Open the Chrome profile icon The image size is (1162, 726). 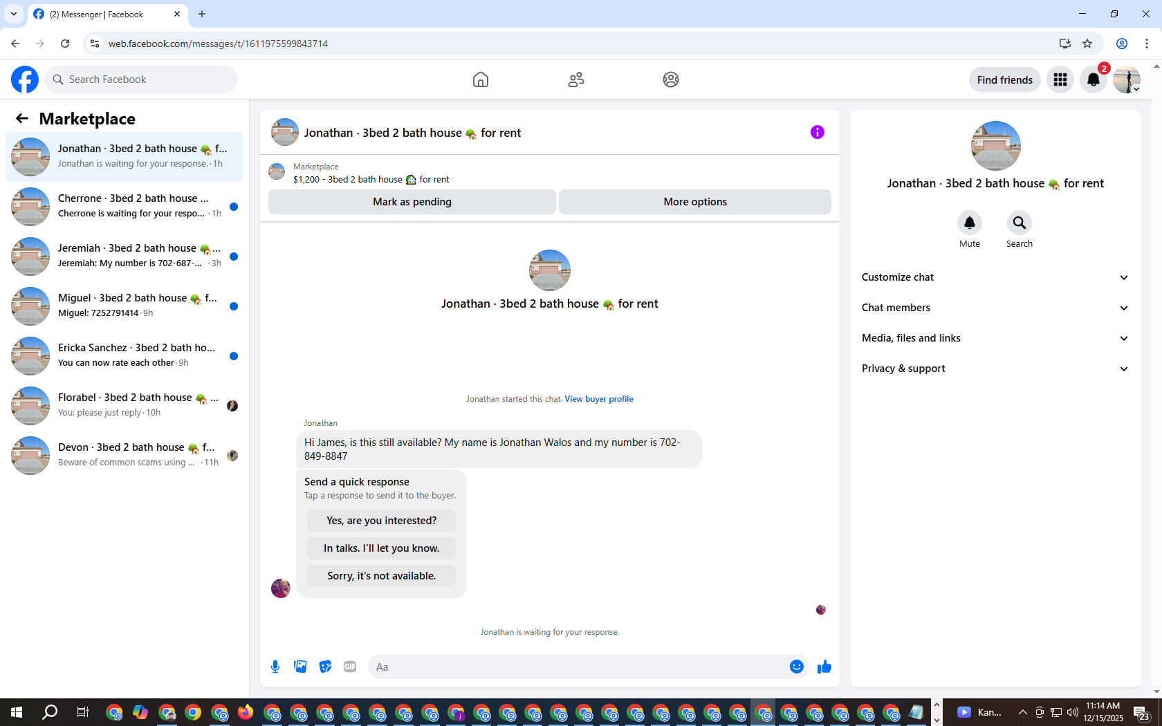coord(1122,44)
